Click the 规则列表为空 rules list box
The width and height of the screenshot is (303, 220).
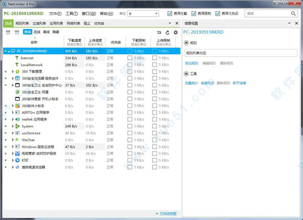click(241, 53)
